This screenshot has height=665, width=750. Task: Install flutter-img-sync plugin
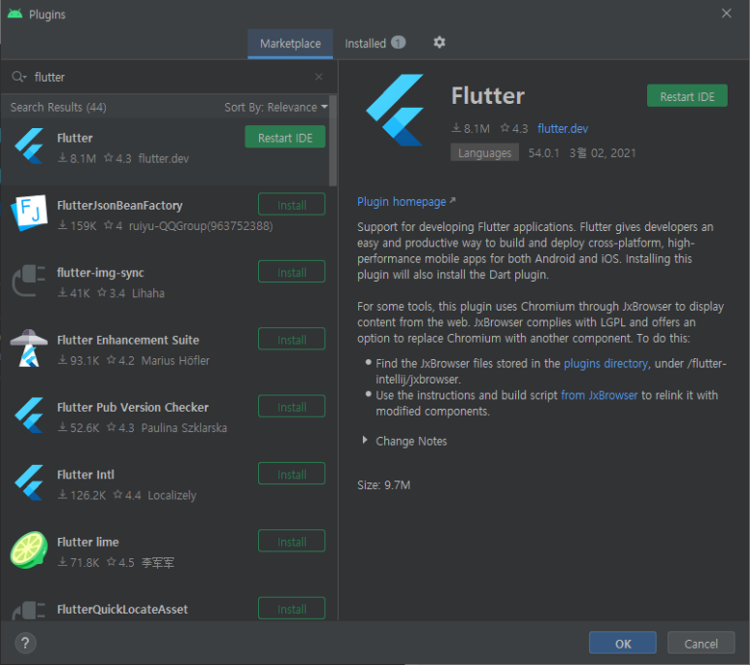coord(292,273)
